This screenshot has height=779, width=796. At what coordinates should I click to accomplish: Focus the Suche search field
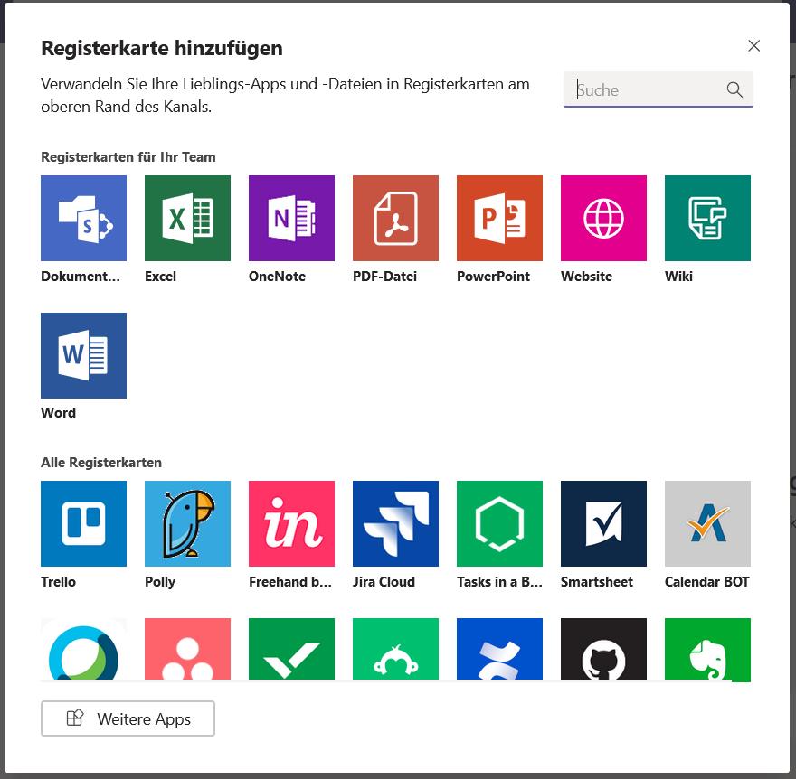tap(658, 89)
